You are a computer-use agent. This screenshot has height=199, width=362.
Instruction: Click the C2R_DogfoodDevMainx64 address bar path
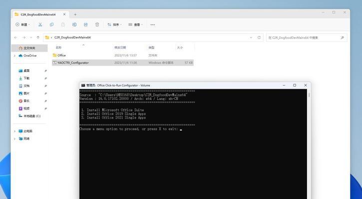72,37
